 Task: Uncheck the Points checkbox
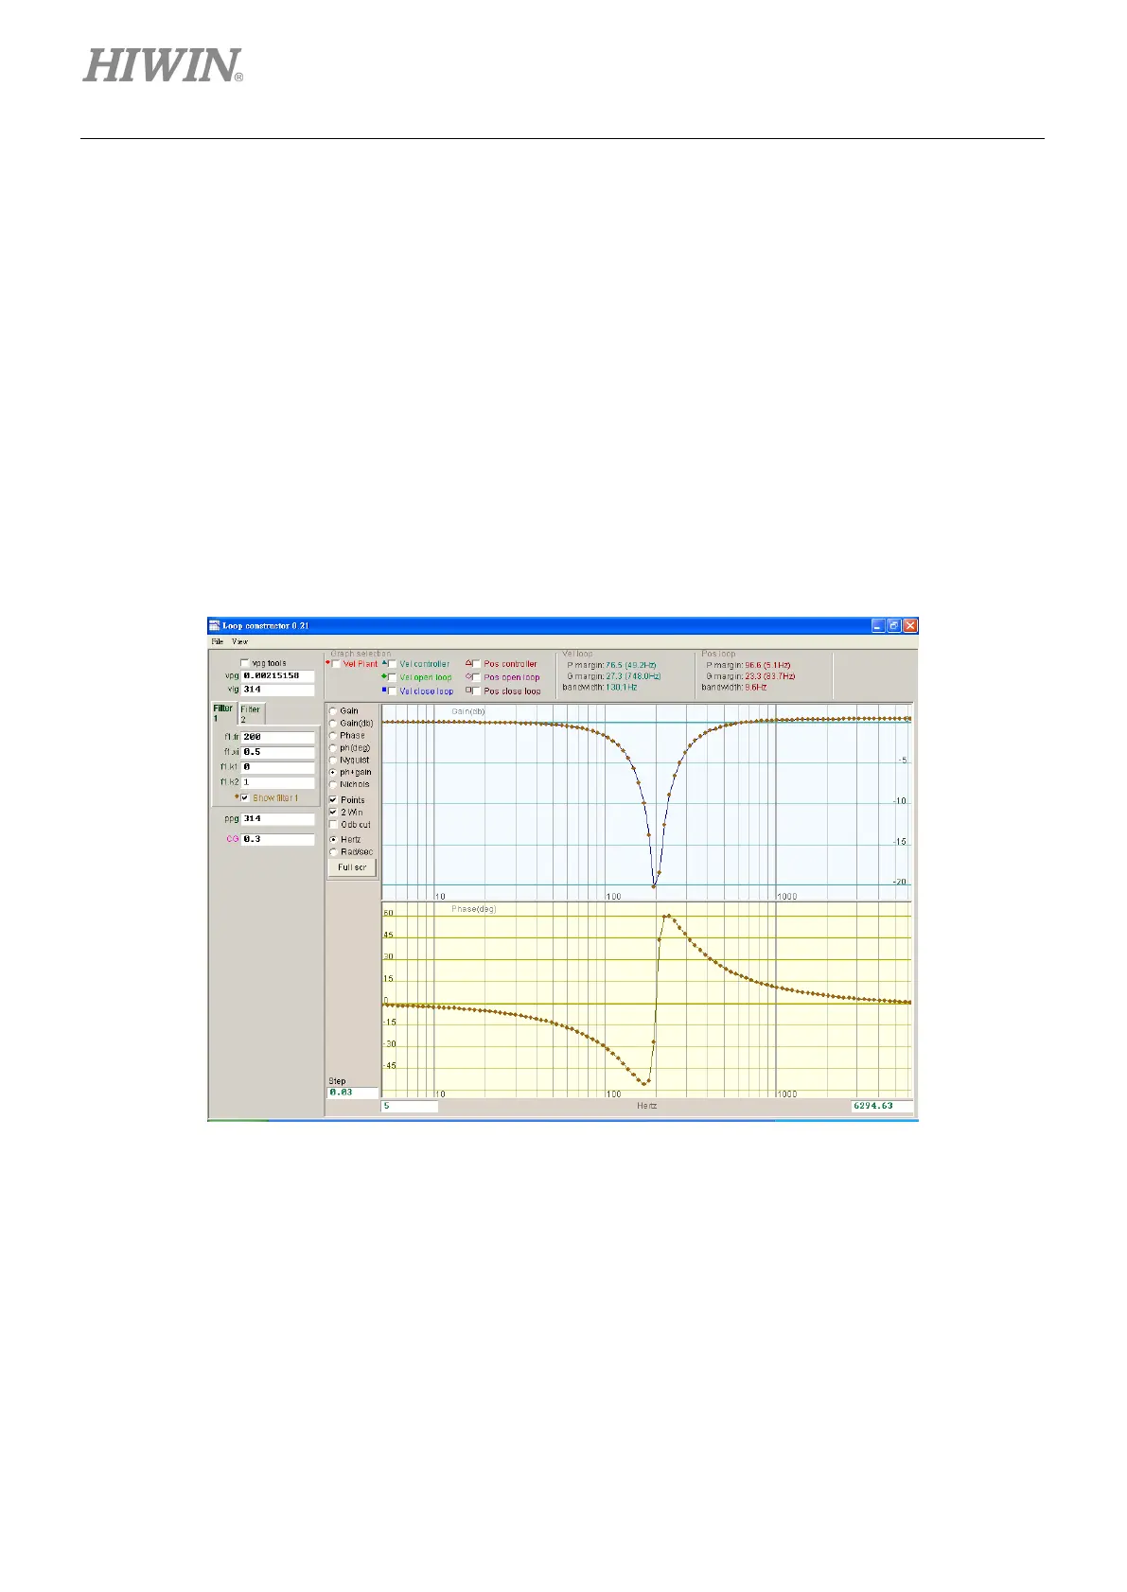[x=333, y=799]
